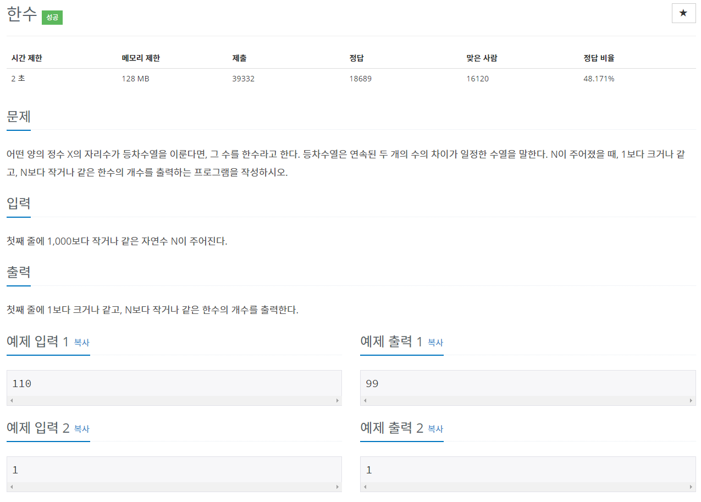Click the 시간 제한 column header
This screenshot has width=701, height=502.
27,58
